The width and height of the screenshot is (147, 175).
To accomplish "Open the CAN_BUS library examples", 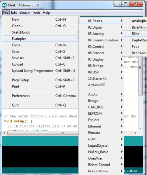I will pos(101,107).
